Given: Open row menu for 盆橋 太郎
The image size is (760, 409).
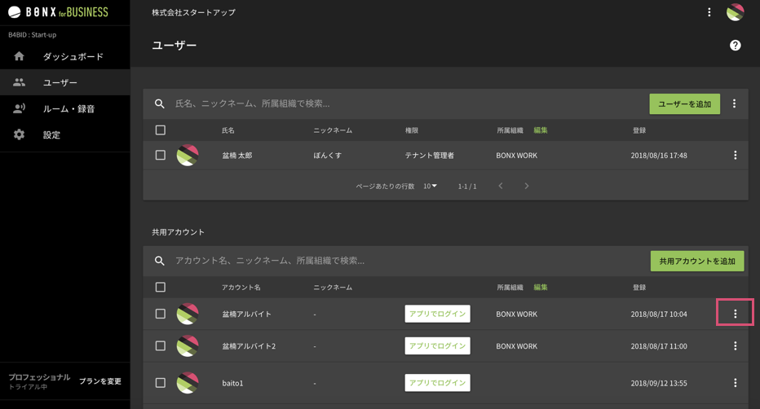Looking at the screenshot, I should [736, 155].
